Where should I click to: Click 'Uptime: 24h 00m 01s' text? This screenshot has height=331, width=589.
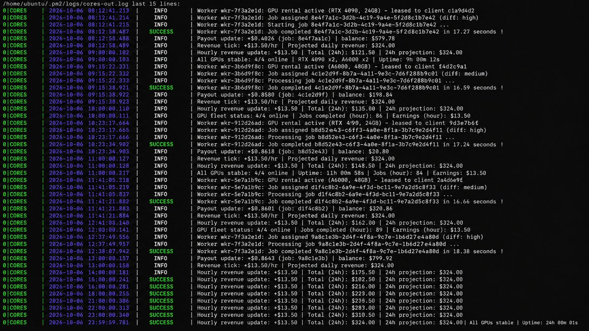(550, 323)
